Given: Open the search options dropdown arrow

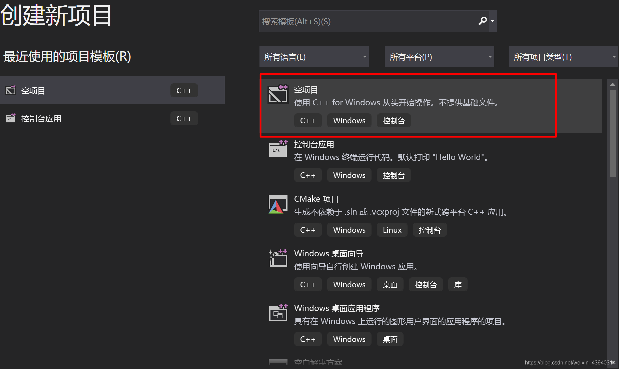Looking at the screenshot, I should tap(493, 21).
